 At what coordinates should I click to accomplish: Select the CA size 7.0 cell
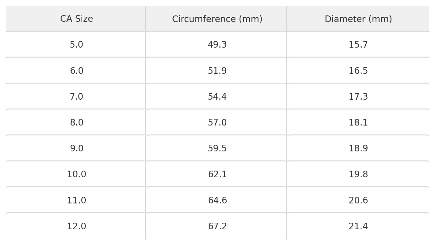76,97
